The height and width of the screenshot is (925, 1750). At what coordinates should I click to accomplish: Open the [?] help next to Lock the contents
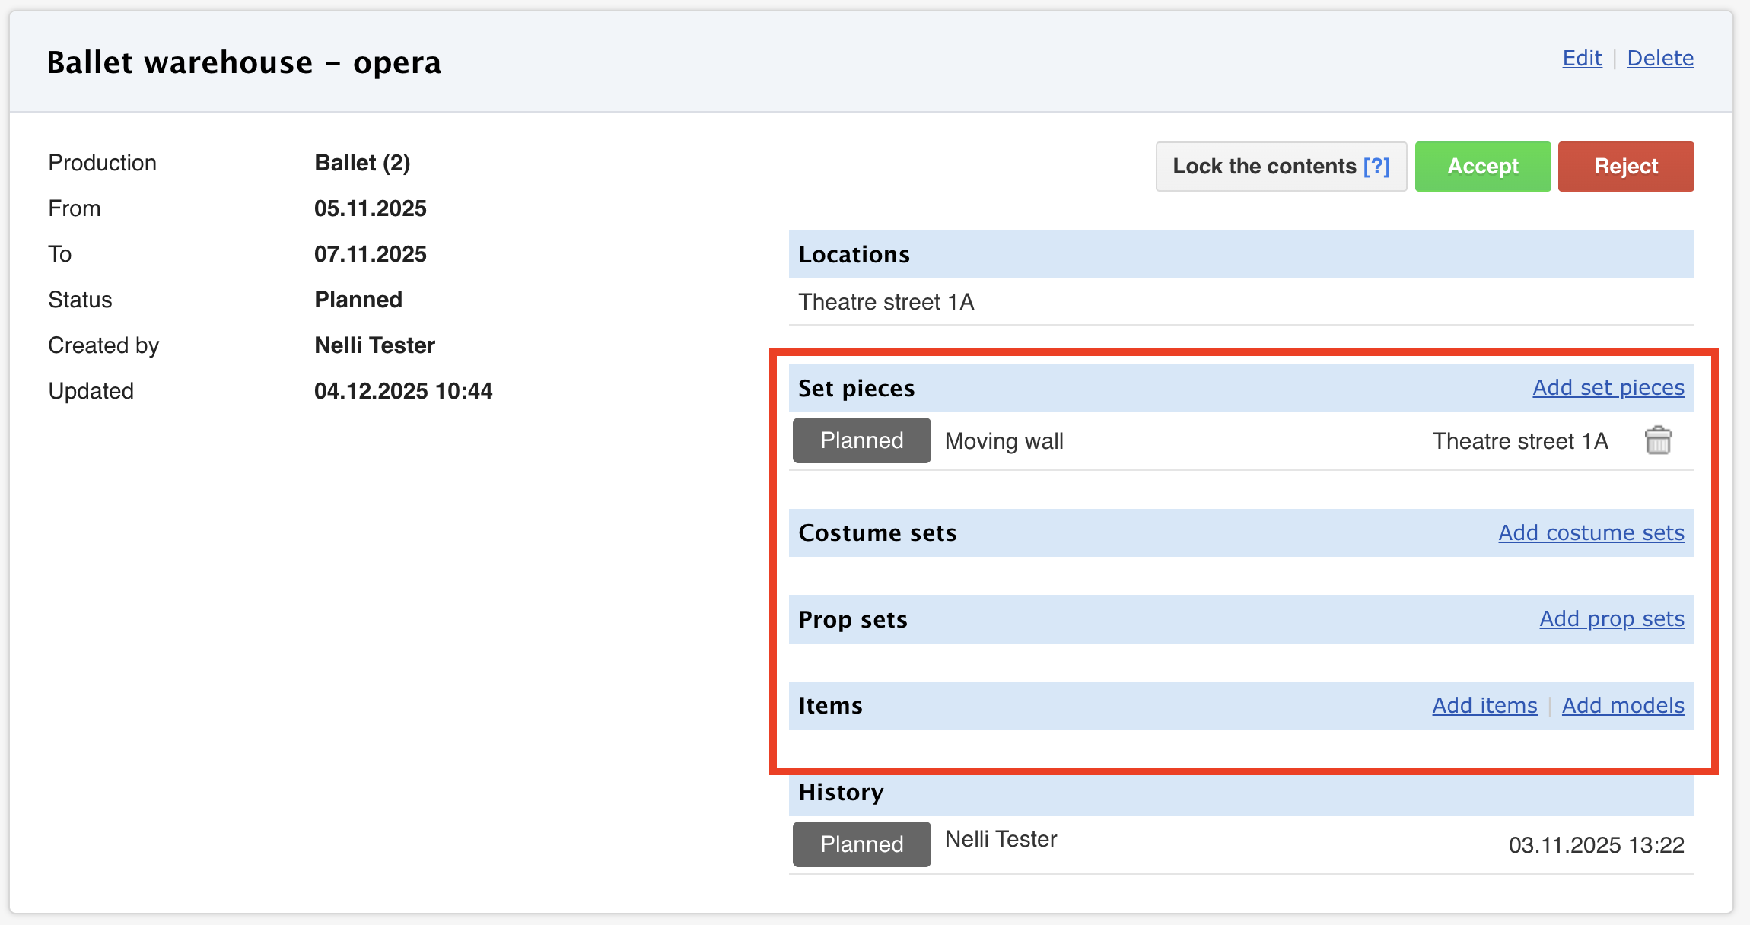(1376, 167)
